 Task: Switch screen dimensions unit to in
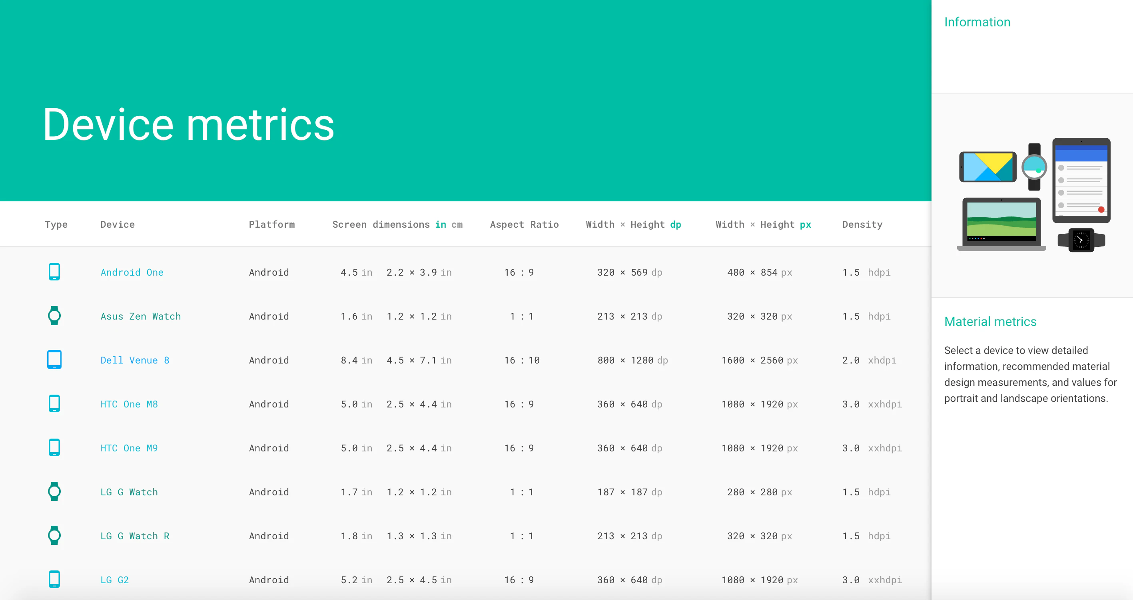440,225
